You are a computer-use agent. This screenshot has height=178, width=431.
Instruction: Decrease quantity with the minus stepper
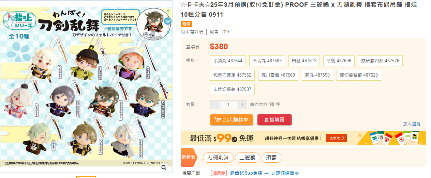pyautogui.click(x=214, y=104)
